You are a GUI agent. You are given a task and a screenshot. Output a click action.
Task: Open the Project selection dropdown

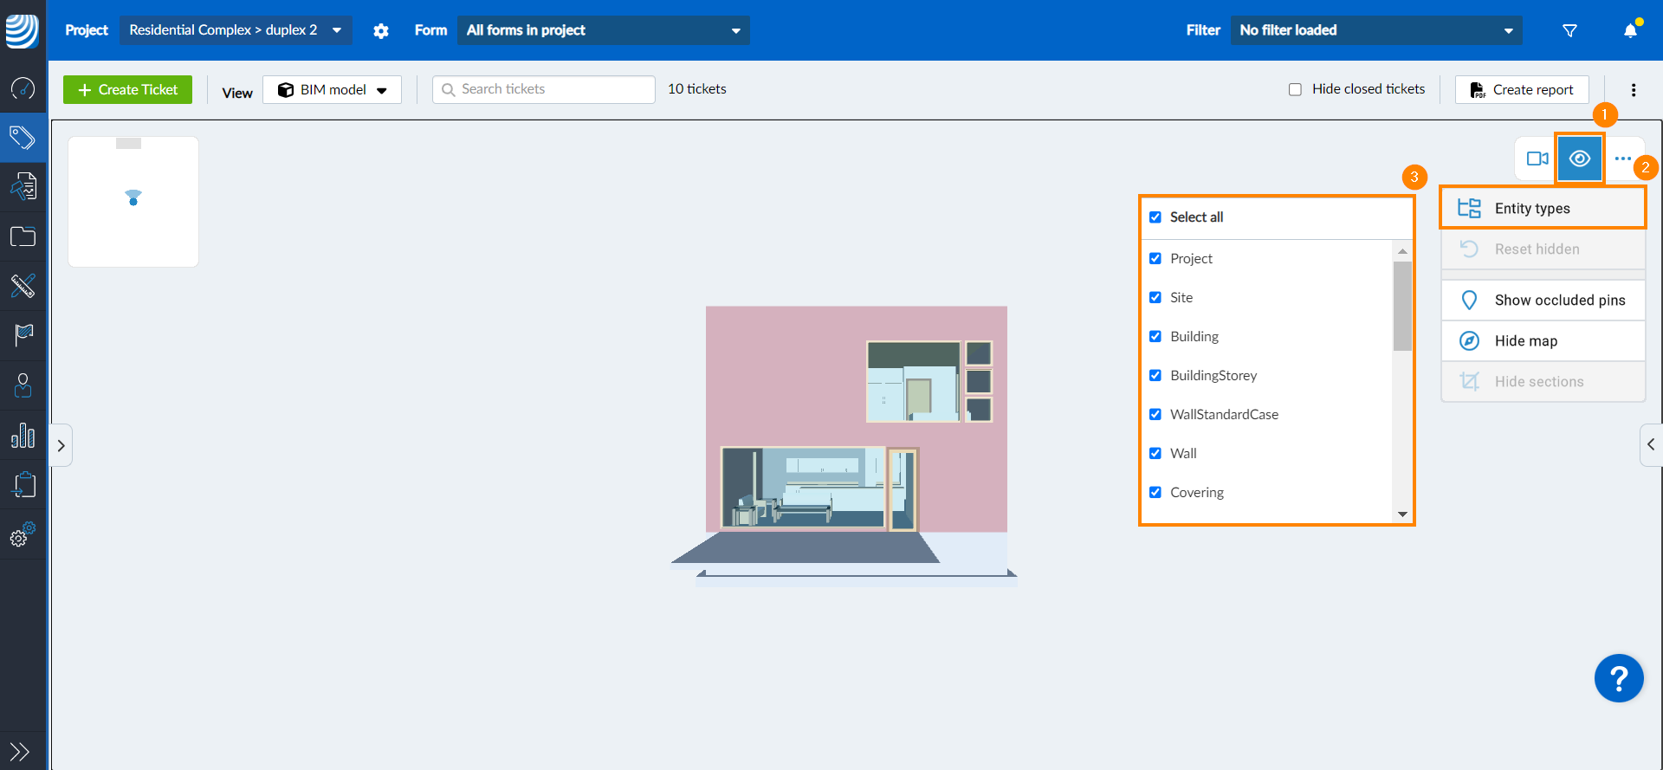pos(235,30)
